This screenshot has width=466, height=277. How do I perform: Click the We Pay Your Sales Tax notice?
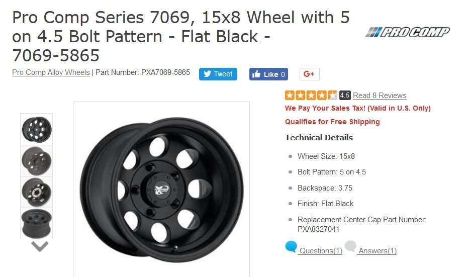tap(358, 108)
